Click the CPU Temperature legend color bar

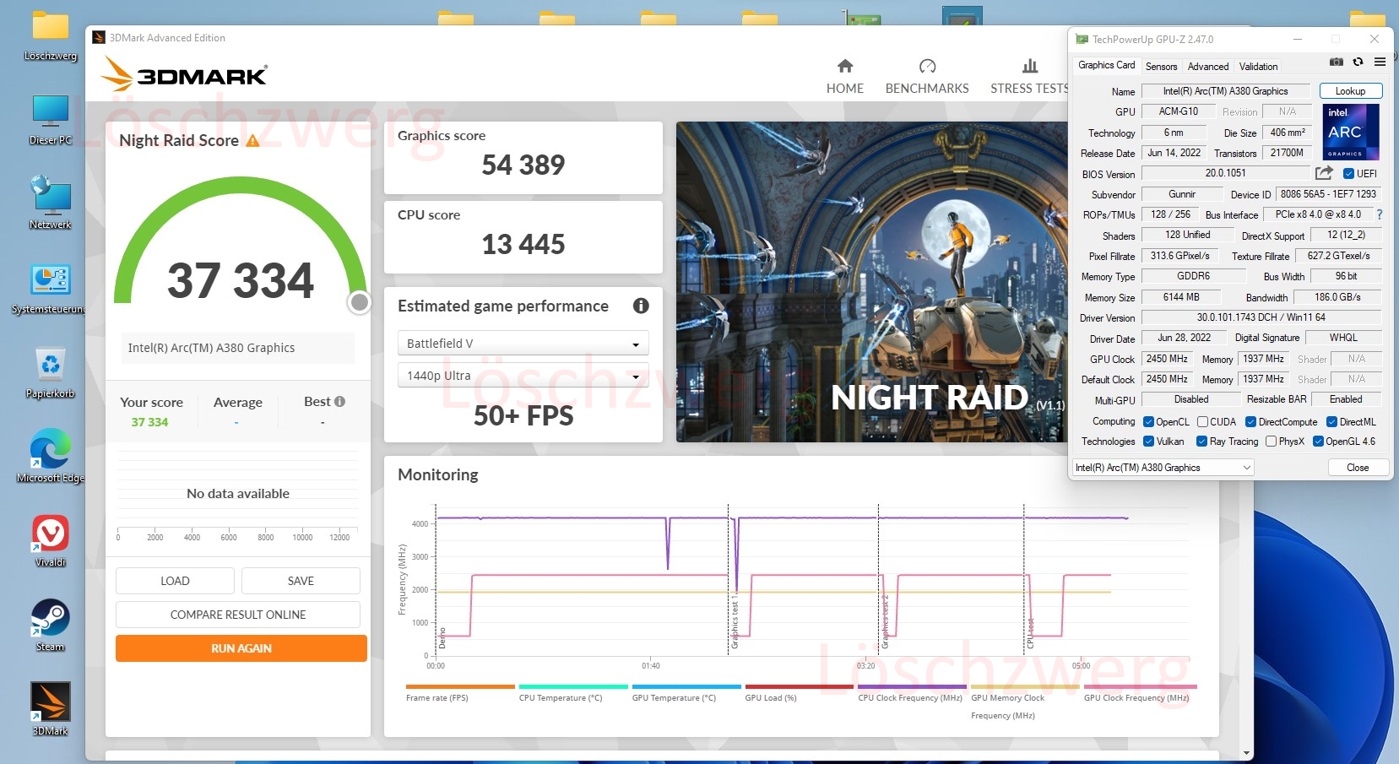pos(573,687)
